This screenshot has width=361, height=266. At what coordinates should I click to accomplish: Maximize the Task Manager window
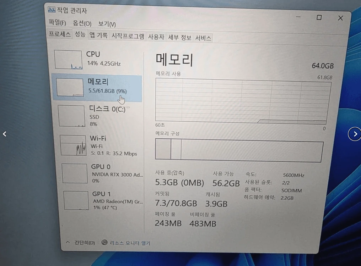319,17
